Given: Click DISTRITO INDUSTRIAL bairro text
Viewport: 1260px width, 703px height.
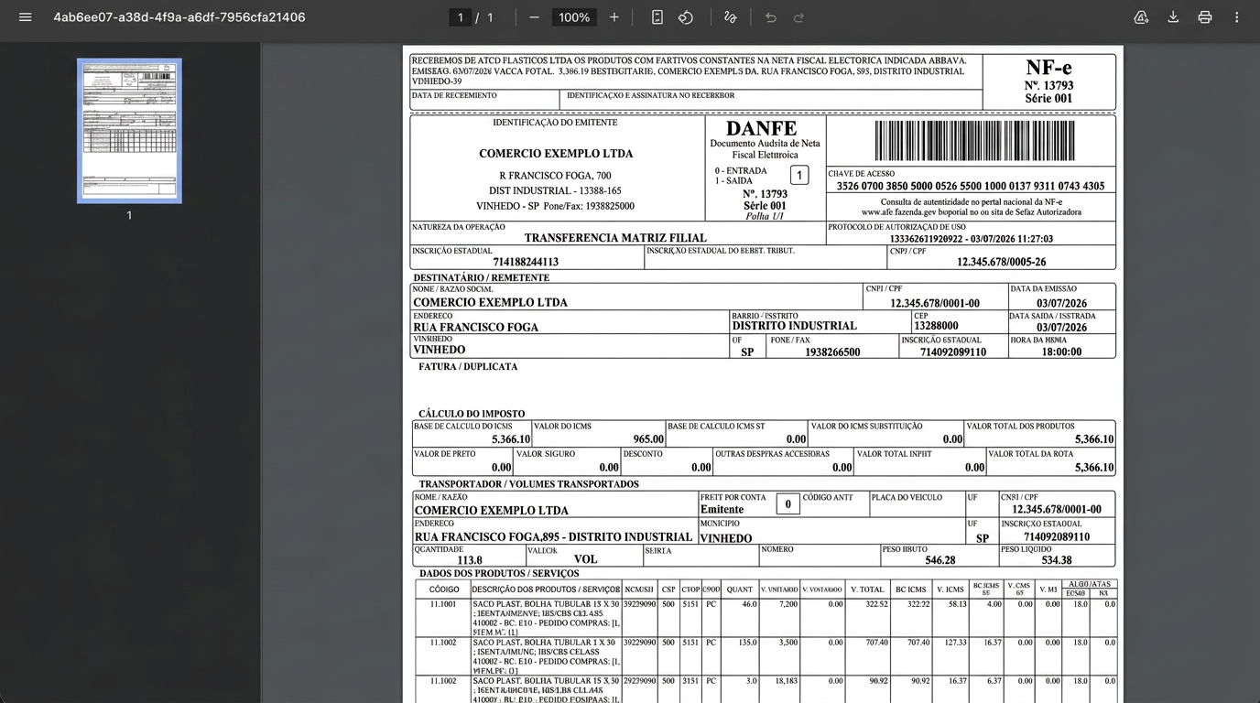Looking at the screenshot, I should [x=794, y=326].
